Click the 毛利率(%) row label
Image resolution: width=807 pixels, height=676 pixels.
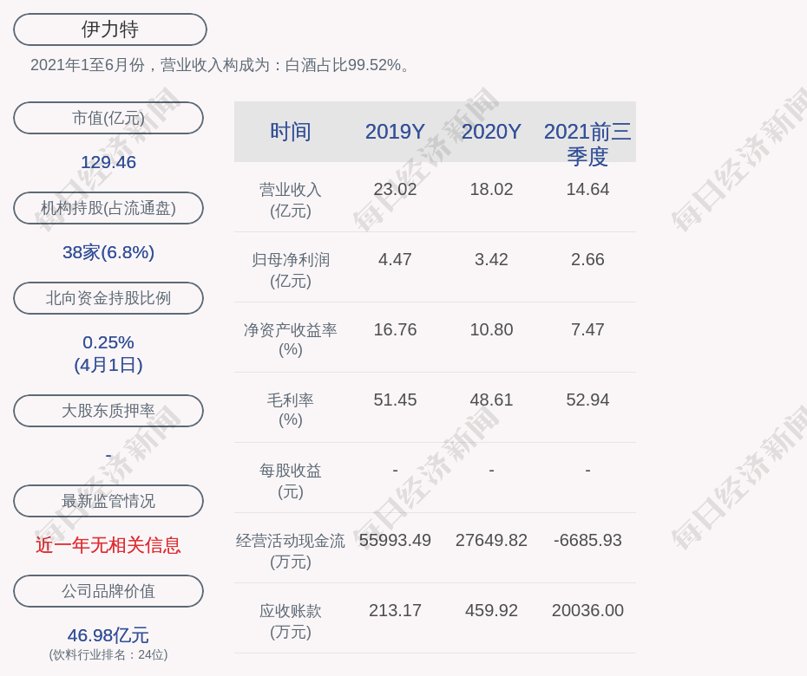[x=291, y=410]
